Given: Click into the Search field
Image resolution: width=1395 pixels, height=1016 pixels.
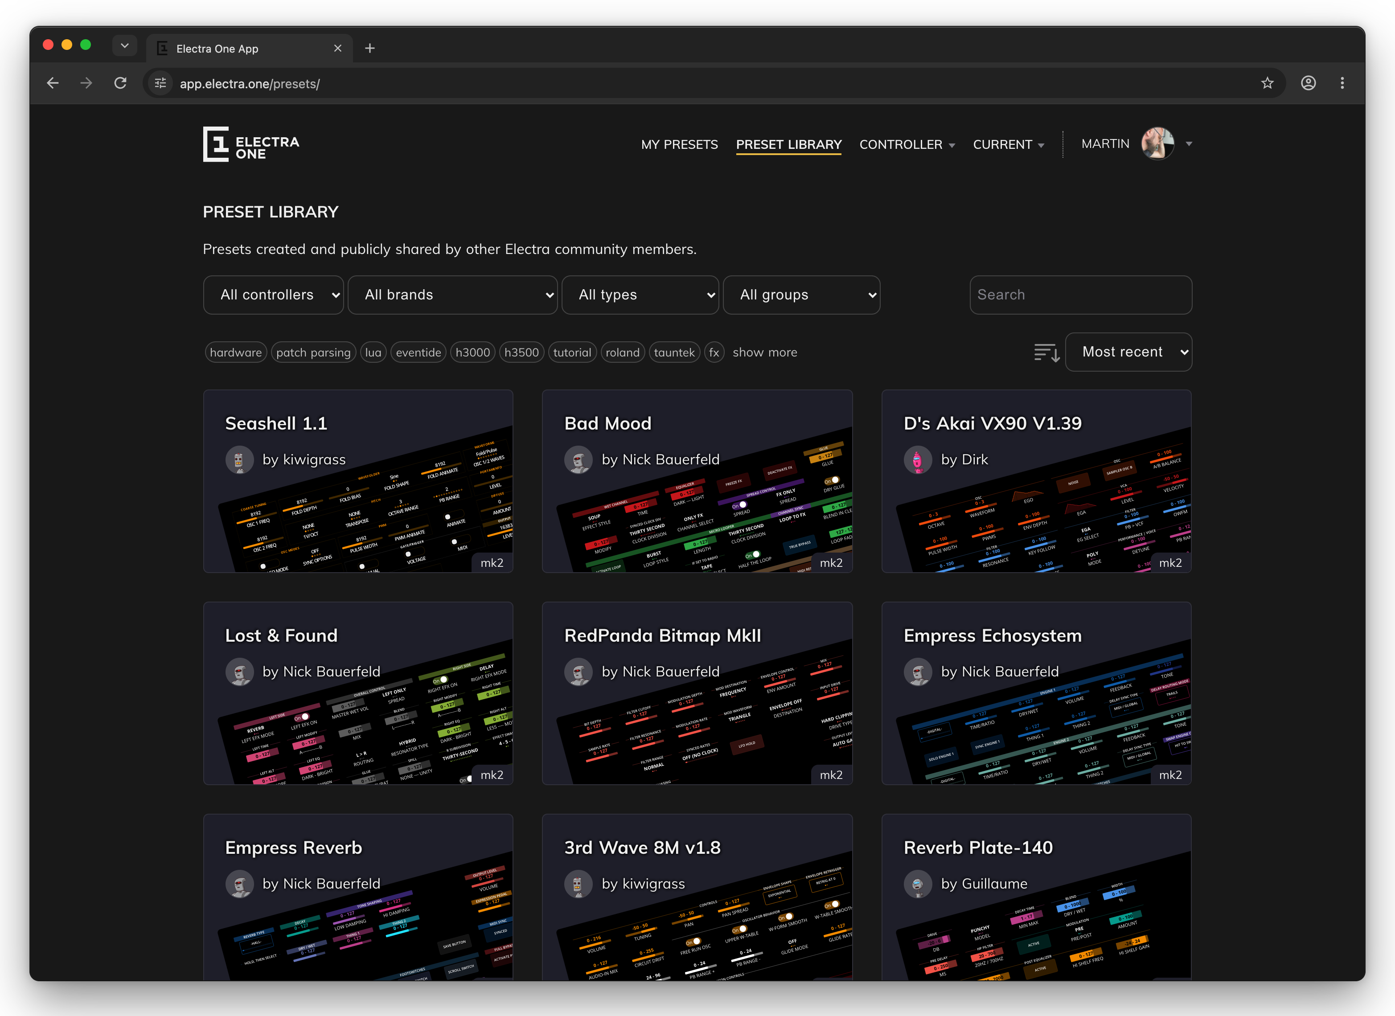Looking at the screenshot, I should click(1080, 295).
